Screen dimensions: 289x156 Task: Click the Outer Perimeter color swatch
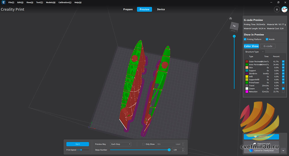point(247,61)
